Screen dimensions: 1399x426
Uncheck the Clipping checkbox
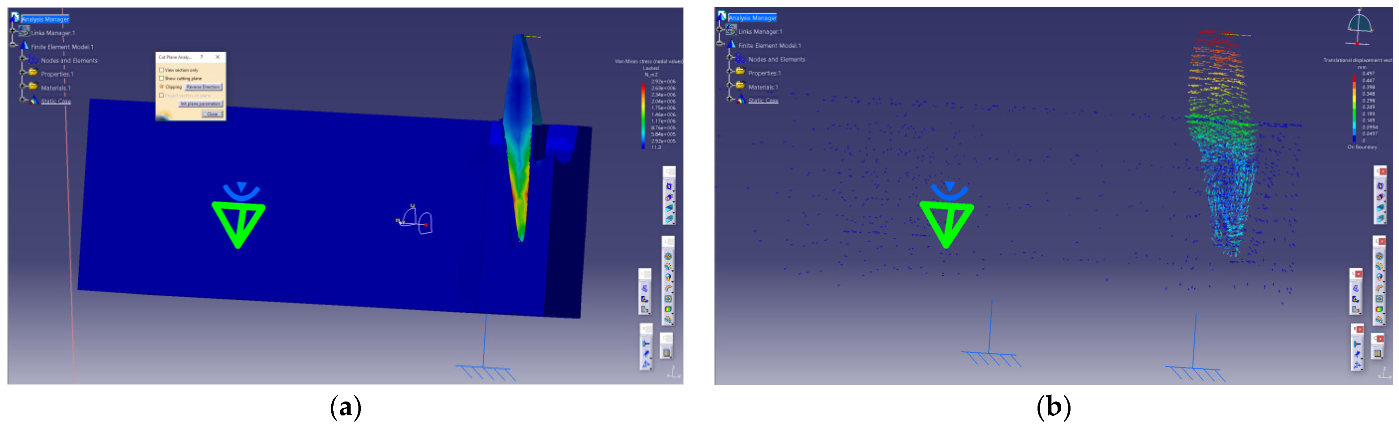click(161, 87)
